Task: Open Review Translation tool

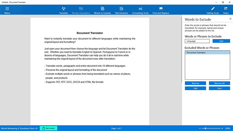Action: click(x=81, y=9)
